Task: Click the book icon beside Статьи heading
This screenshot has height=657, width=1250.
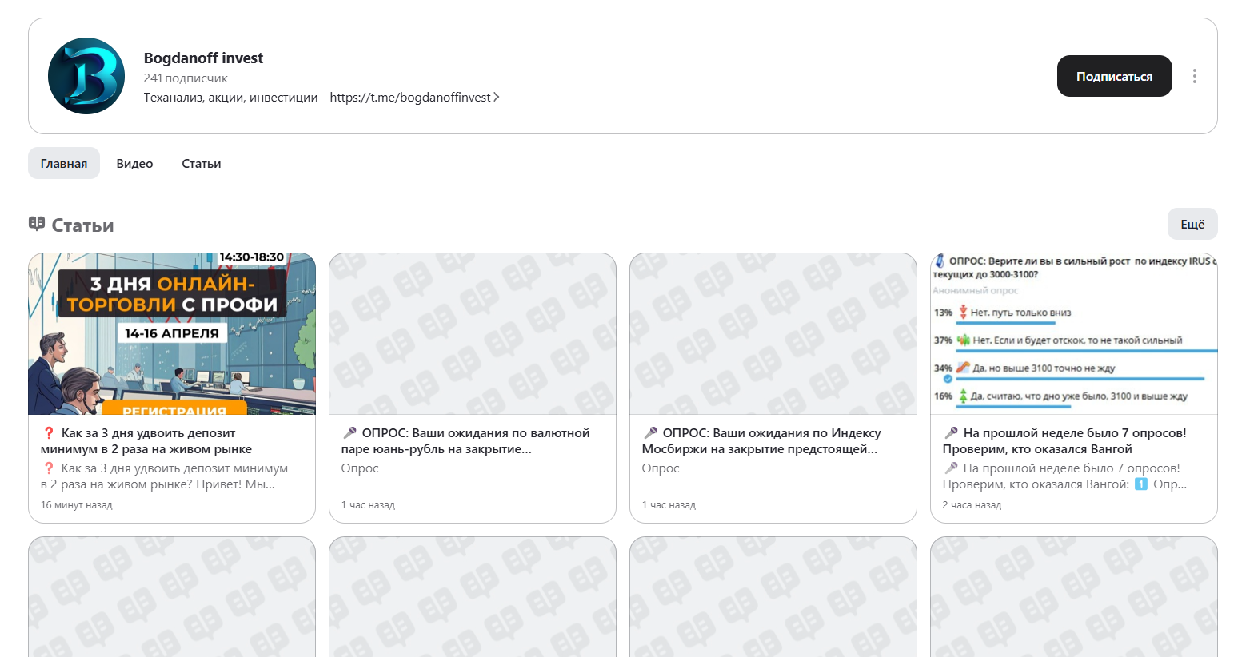Action: click(37, 224)
